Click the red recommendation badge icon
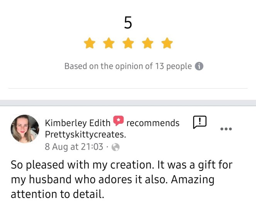Screen dimensions: 256x215 [x=118, y=122]
